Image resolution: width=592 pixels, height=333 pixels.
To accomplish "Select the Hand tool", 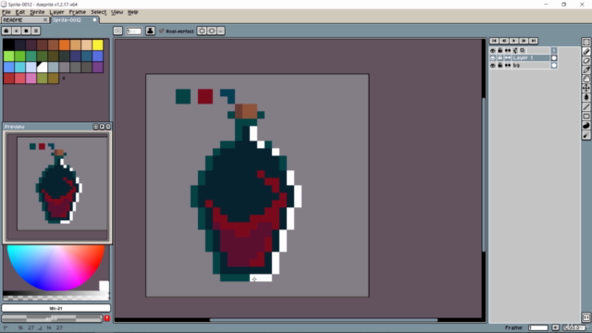I will click(586, 79).
